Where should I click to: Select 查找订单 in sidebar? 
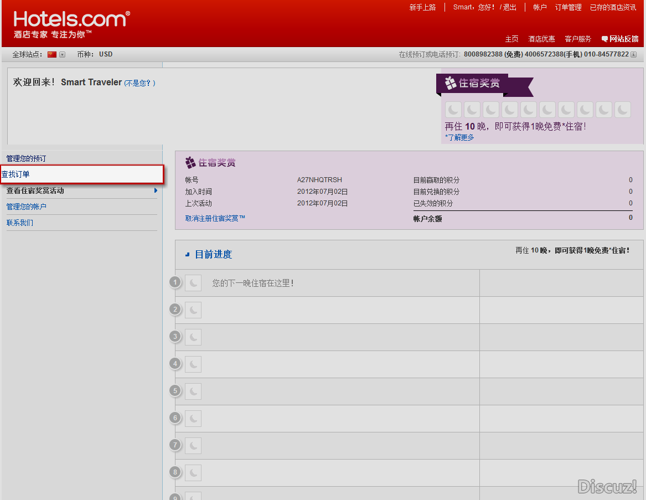81,174
